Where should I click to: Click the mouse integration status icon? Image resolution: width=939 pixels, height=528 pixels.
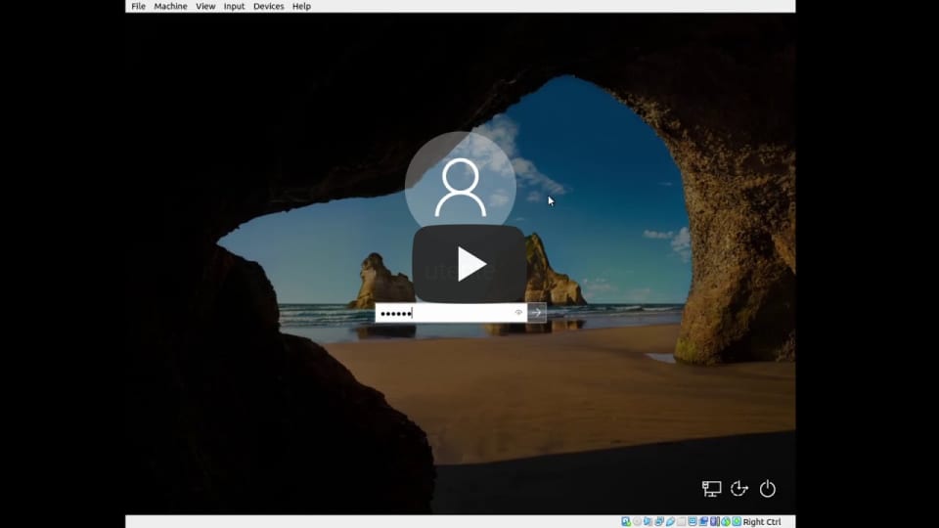(x=726, y=521)
